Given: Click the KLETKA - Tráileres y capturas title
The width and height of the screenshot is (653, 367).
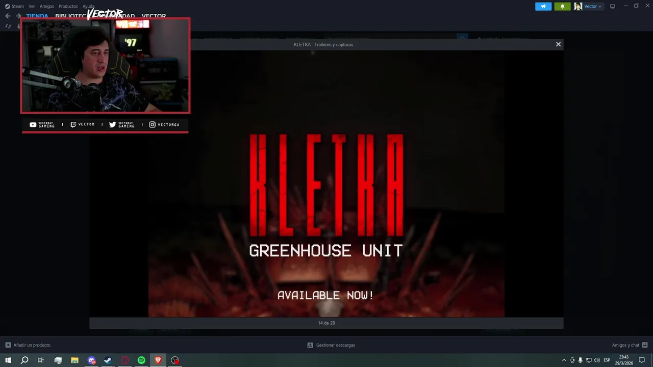Looking at the screenshot, I should [323, 44].
